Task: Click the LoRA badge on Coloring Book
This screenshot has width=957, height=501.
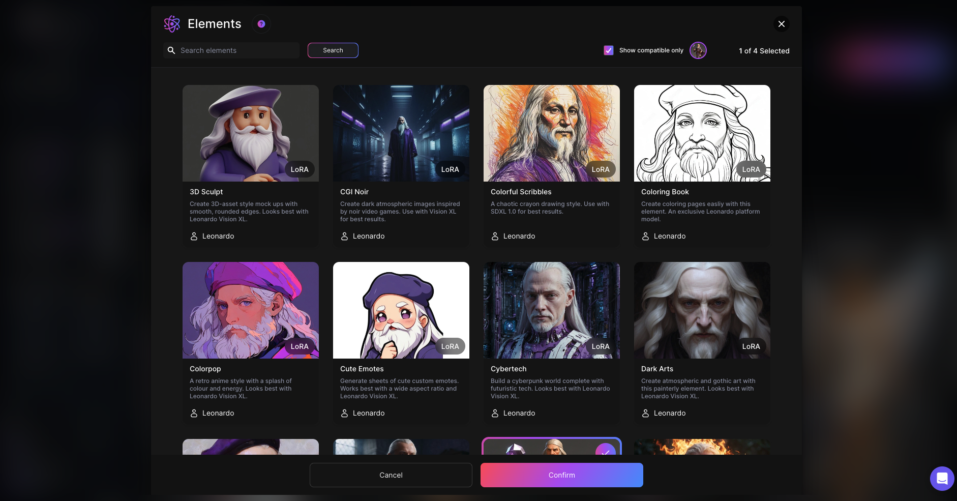Action: (x=751, y=169)
